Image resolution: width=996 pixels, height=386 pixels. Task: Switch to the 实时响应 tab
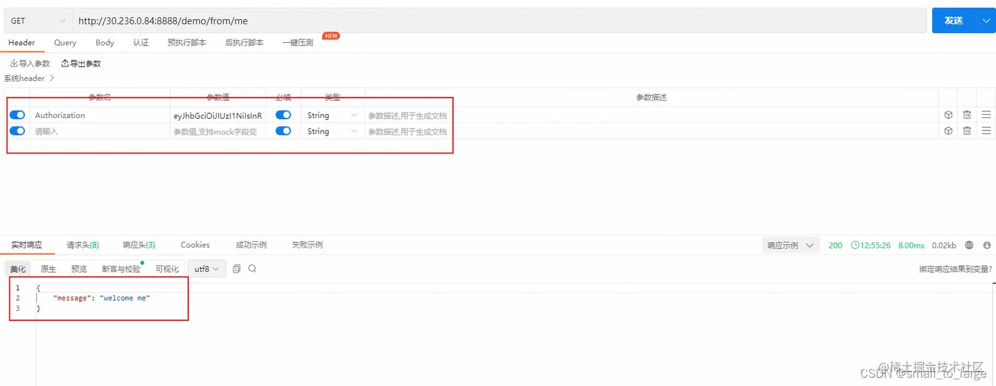click(26, 244)
